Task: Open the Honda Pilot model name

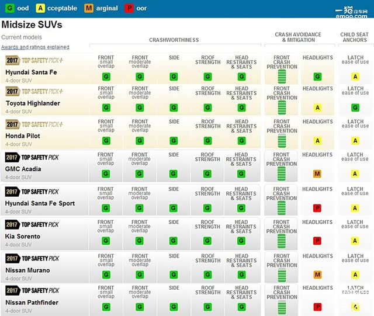Action: [x=23, y=136]
